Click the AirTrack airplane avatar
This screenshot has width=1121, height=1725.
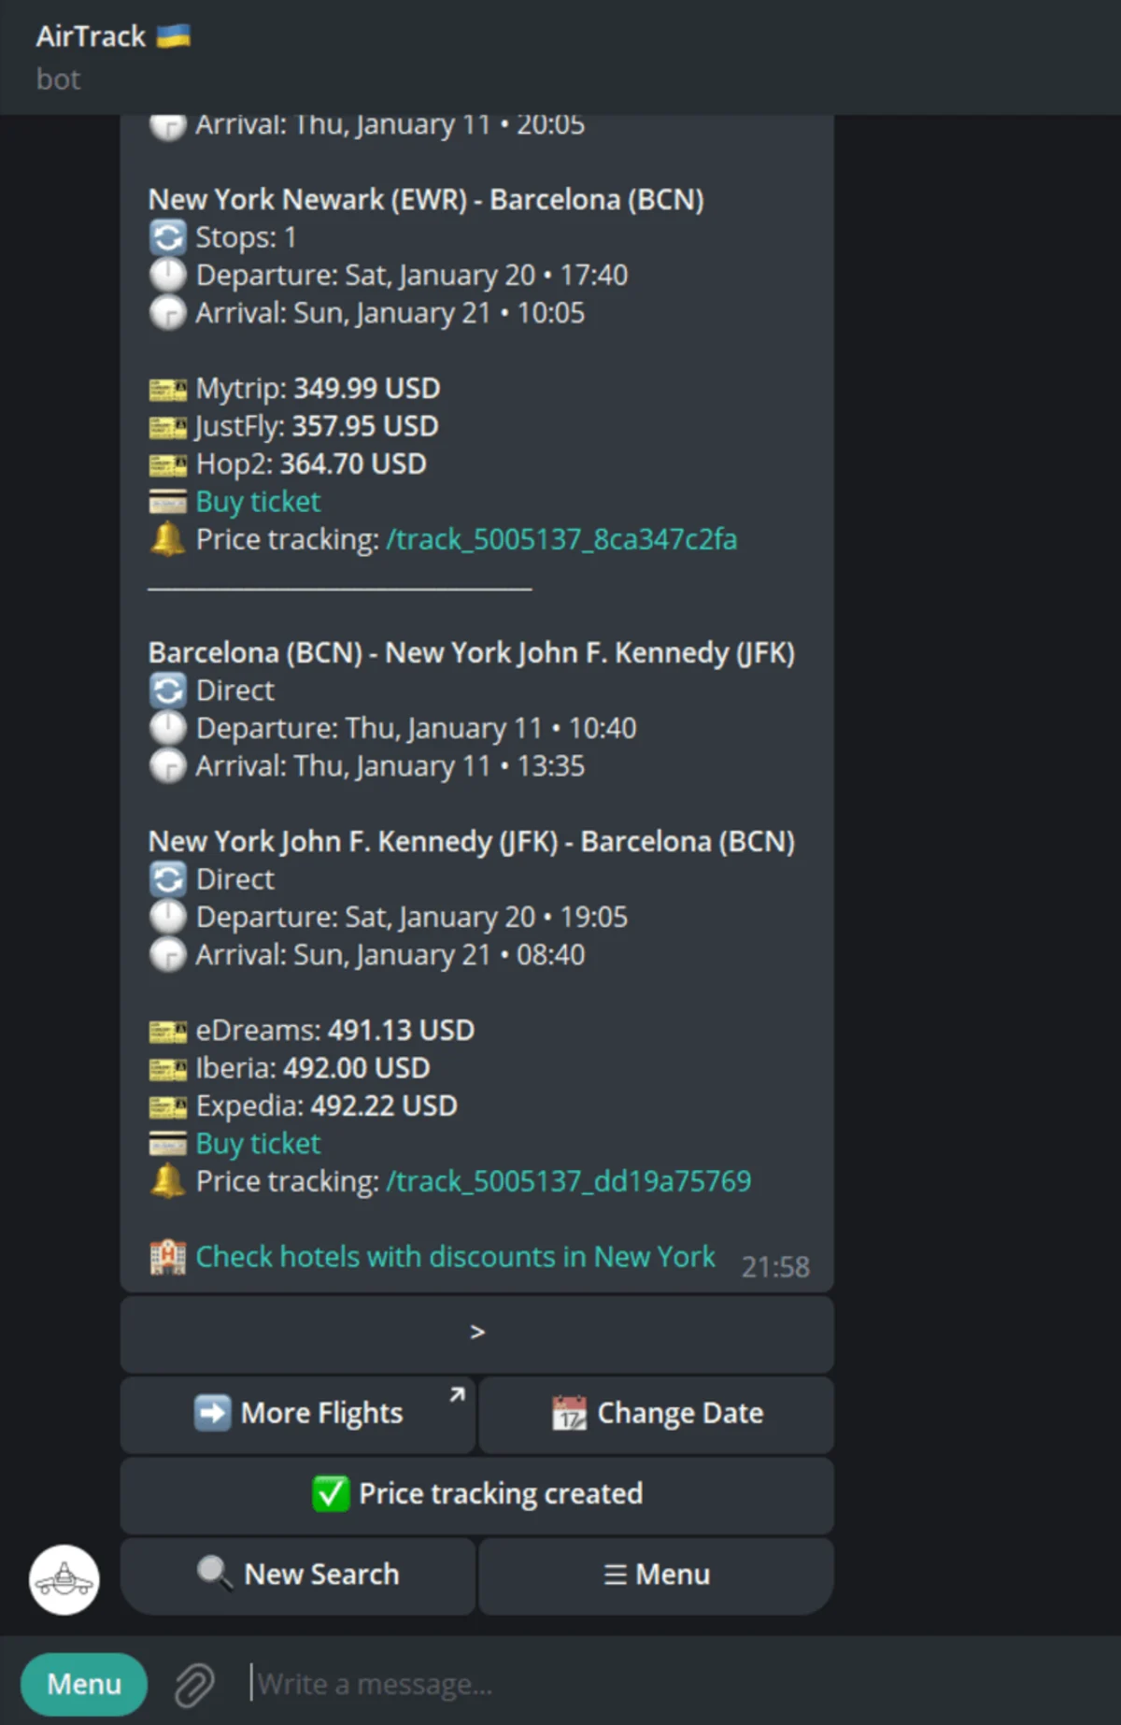[64, 1579]
